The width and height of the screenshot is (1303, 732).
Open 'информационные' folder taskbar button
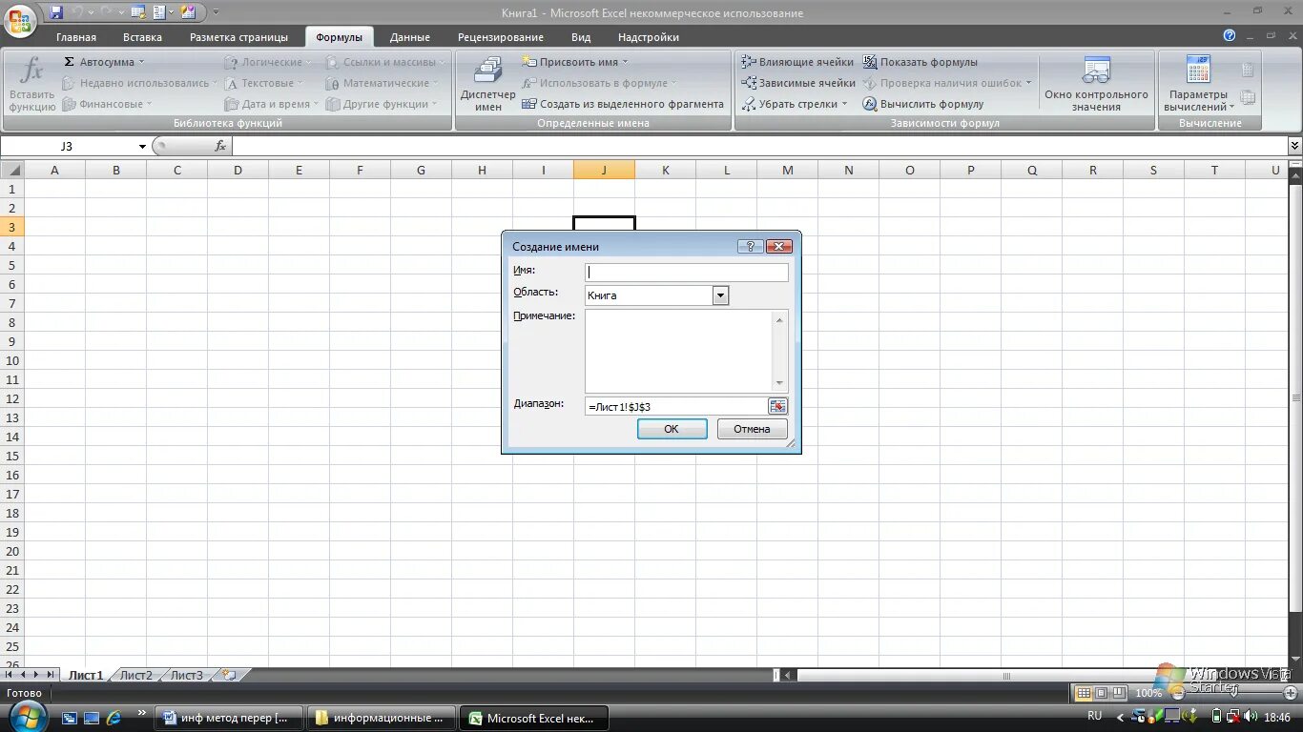[x=382, y=718]
